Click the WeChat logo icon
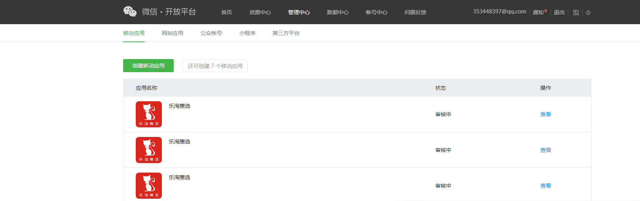The width and height of the screenshot is (640, 201). pyautogui.click(x=130, y=12)
